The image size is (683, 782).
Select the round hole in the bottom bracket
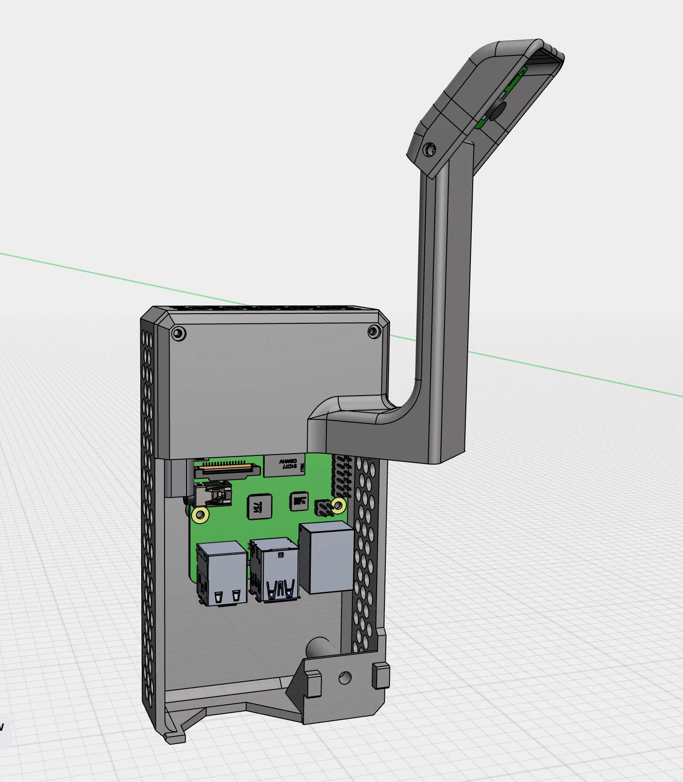(x=345, y=677)
